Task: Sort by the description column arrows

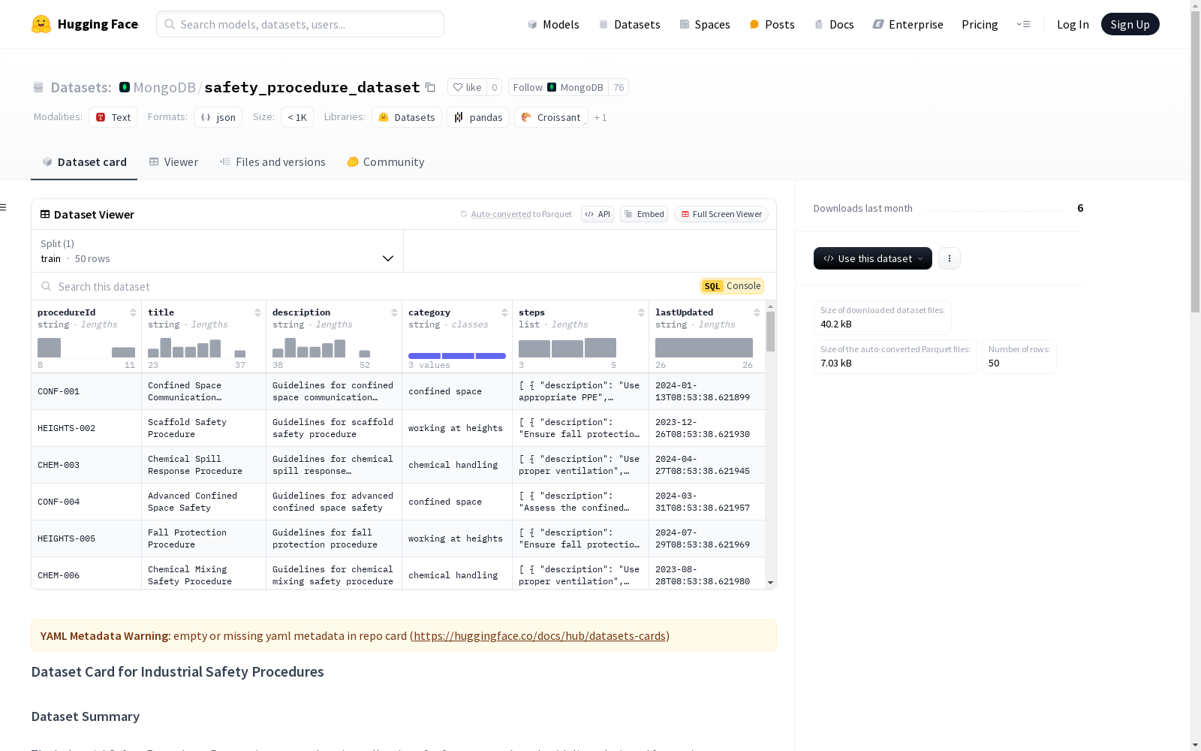Action: pos(394,312)
